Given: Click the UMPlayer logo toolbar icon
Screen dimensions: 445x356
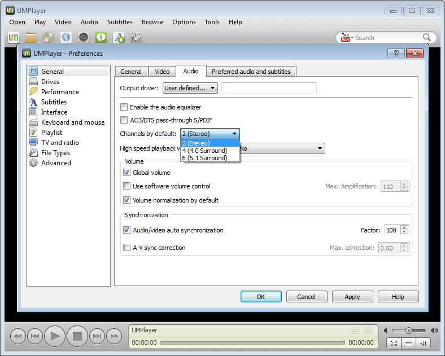Looking at the screenshot, I should coord(14,37).
